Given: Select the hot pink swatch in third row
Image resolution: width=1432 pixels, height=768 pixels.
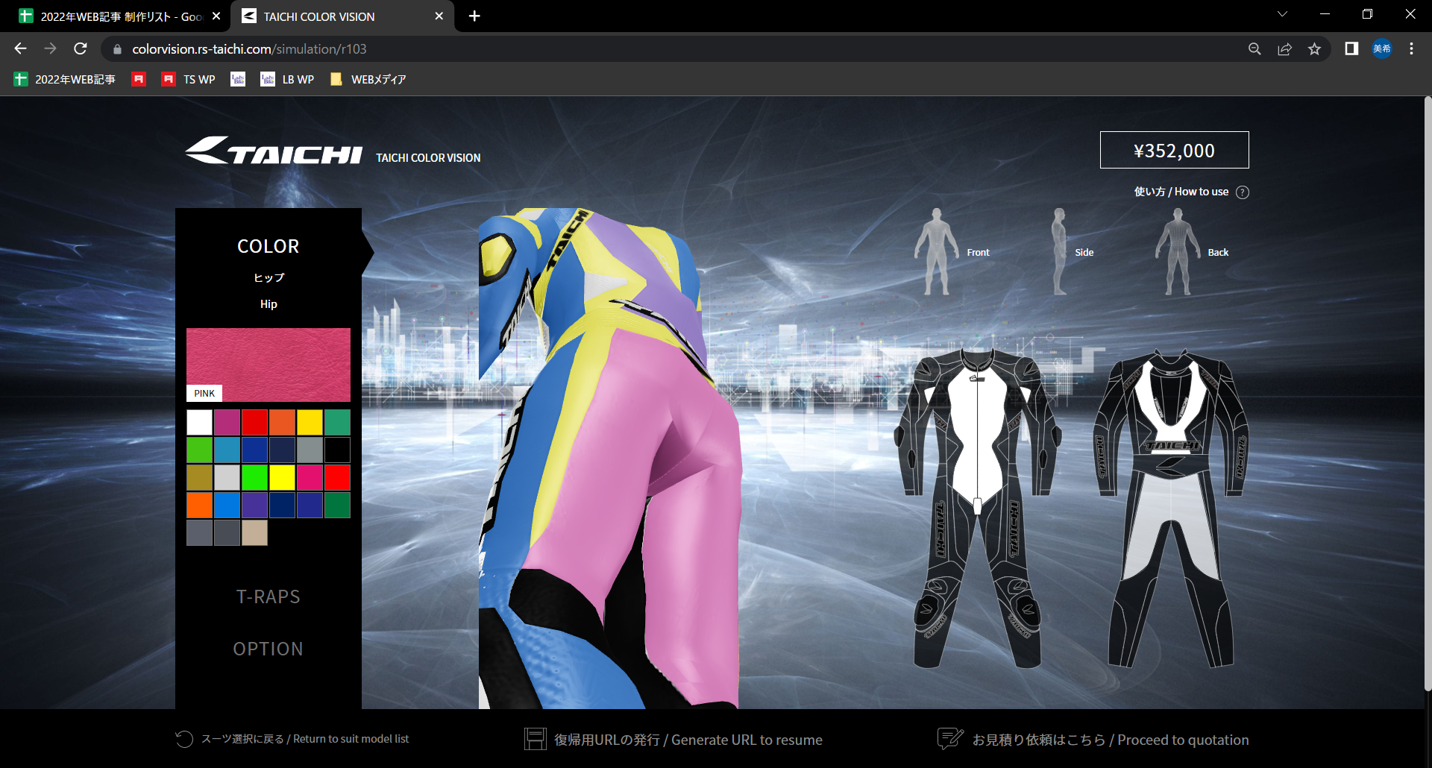Looking at the screenshot, I should pyautogui.click(x=310, y=477).
